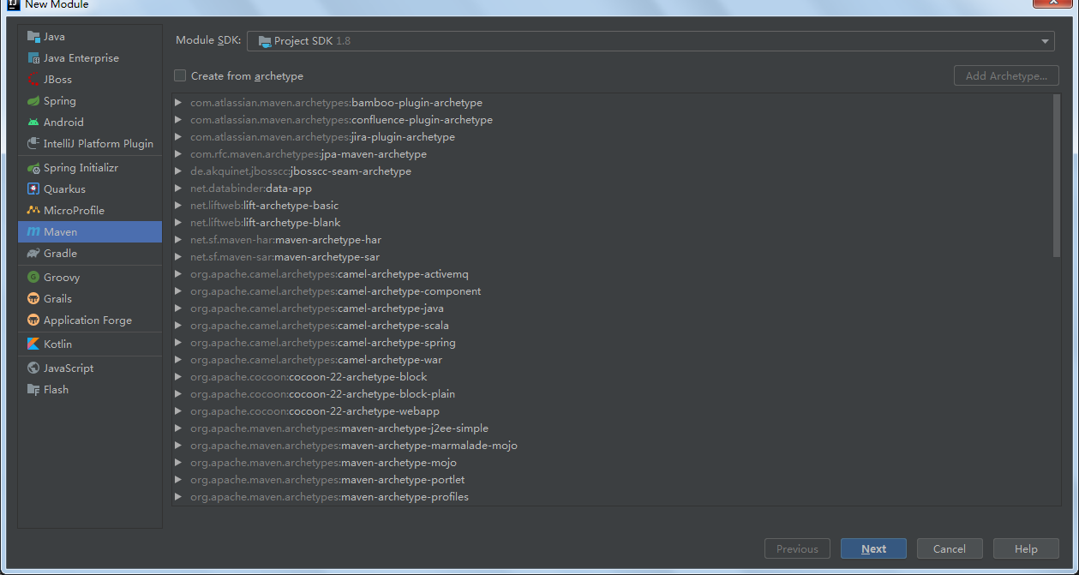The width and height of the screenshot is (1079, 575).
Task: Expand camel-archetype-war node arrow
Action: point(178,360)
